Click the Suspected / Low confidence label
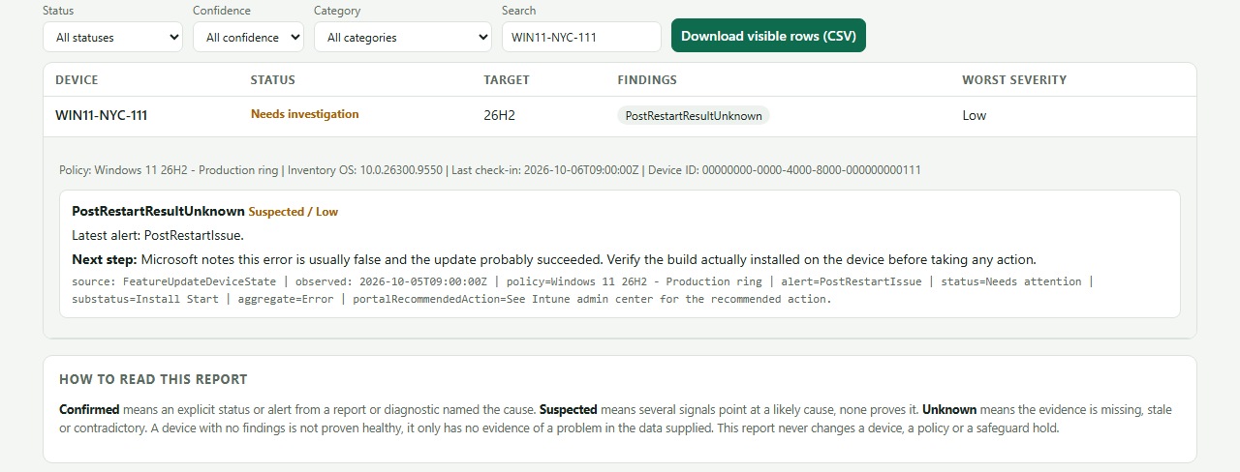 294,212
